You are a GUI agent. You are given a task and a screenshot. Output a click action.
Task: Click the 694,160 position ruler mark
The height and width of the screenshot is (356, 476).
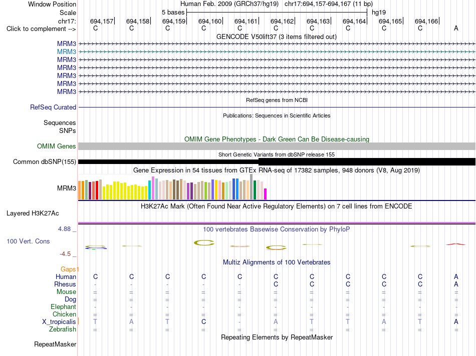[x=210, y=21]
